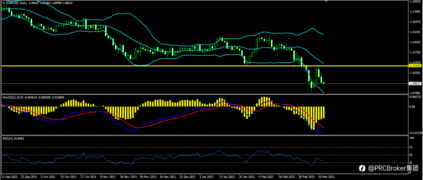Select the EURUSD.,Daily chart title text
423x180 pixels.
(x=16, y=3)
